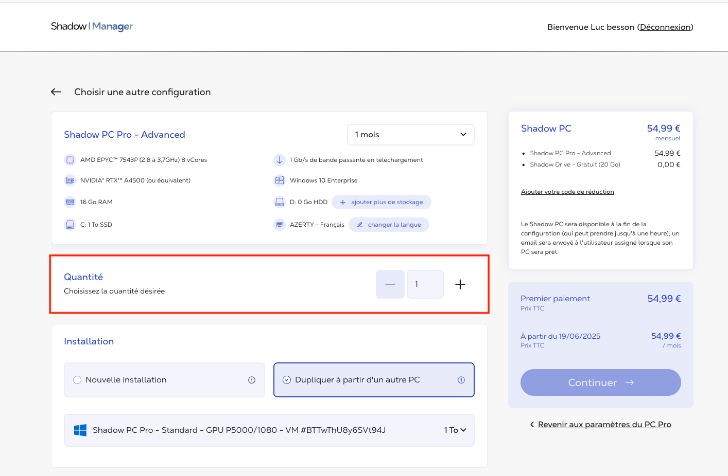
Task: Click changer la langue button
Action: (389, 225)
